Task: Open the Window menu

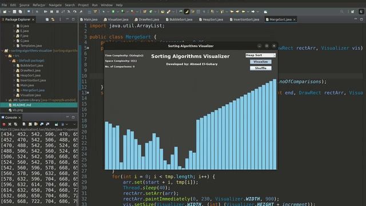Action: point(106,5)
